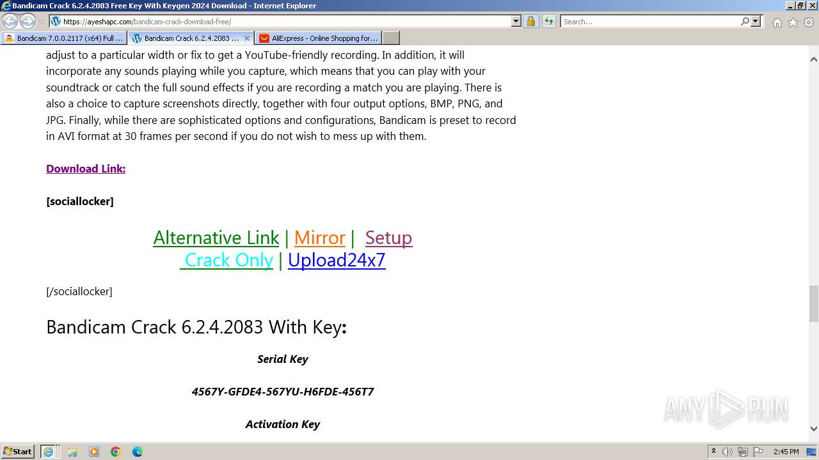
Task: Open the Setup link
Action: (x=388, y=238)
